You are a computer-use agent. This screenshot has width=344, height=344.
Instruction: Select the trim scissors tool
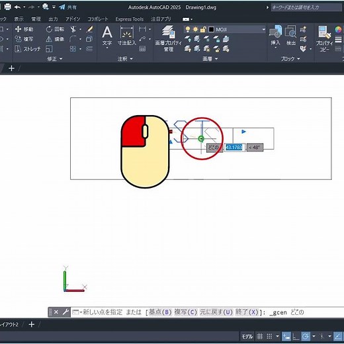(x=73, y=29)
